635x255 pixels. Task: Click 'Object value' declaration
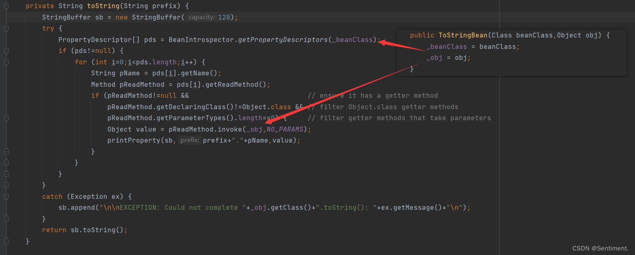[132, 129]
